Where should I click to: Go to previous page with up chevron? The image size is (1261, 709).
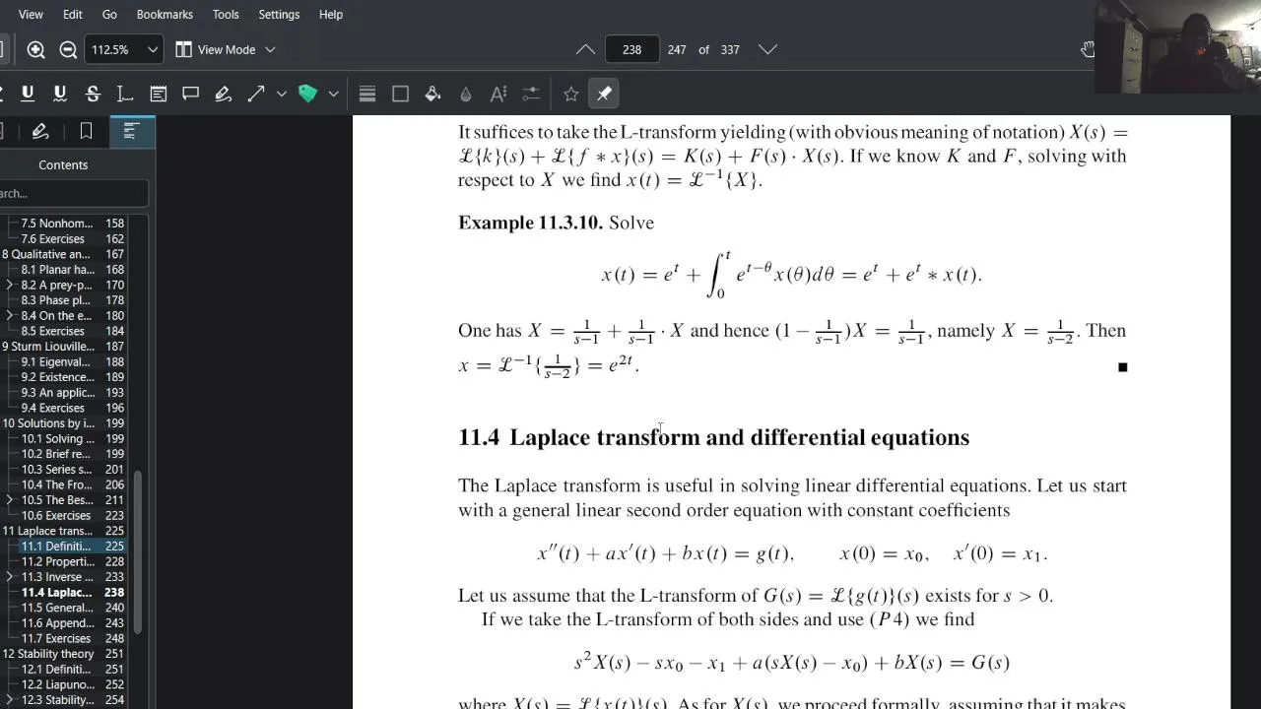click(x=585, y=49)
